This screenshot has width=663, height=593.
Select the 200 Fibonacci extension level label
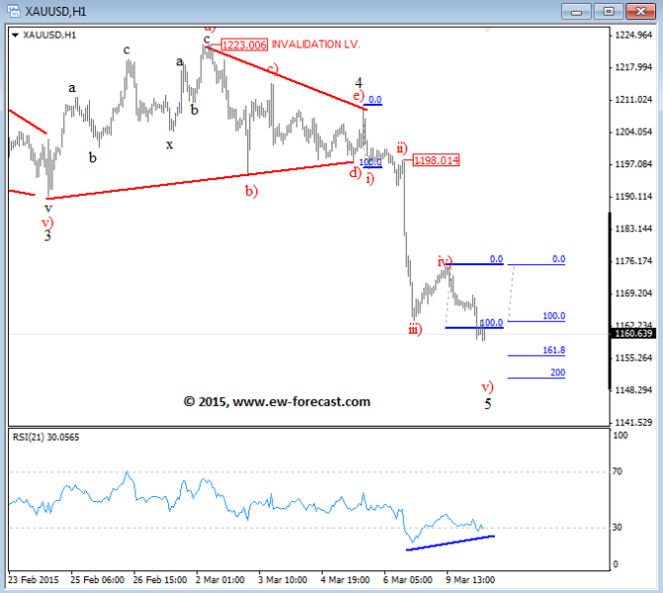pos(558,372)
